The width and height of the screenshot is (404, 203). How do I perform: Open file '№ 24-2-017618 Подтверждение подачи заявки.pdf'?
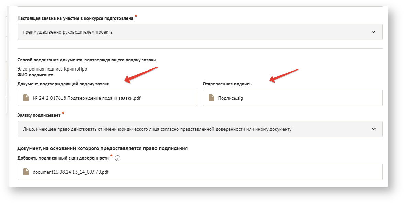click(x=87, y=98)
